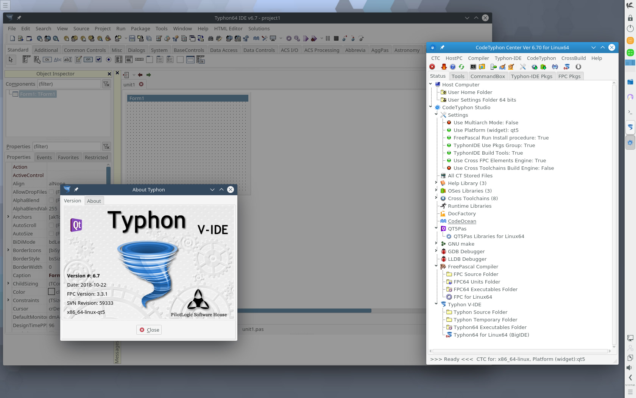Click the lock icon in the side panel
The image size is (636, 398).
click(x=630, y=18)
